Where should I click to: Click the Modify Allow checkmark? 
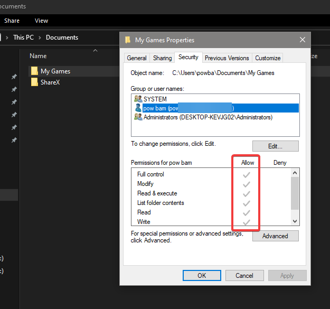246,184
